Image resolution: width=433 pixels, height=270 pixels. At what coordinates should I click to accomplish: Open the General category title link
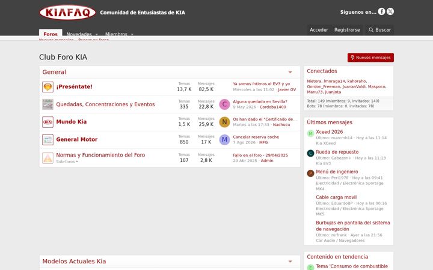(54, 72)
